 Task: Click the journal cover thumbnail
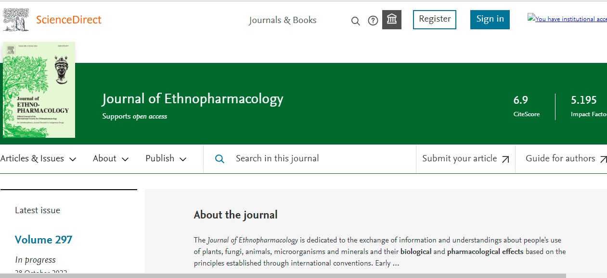[39, 90]
